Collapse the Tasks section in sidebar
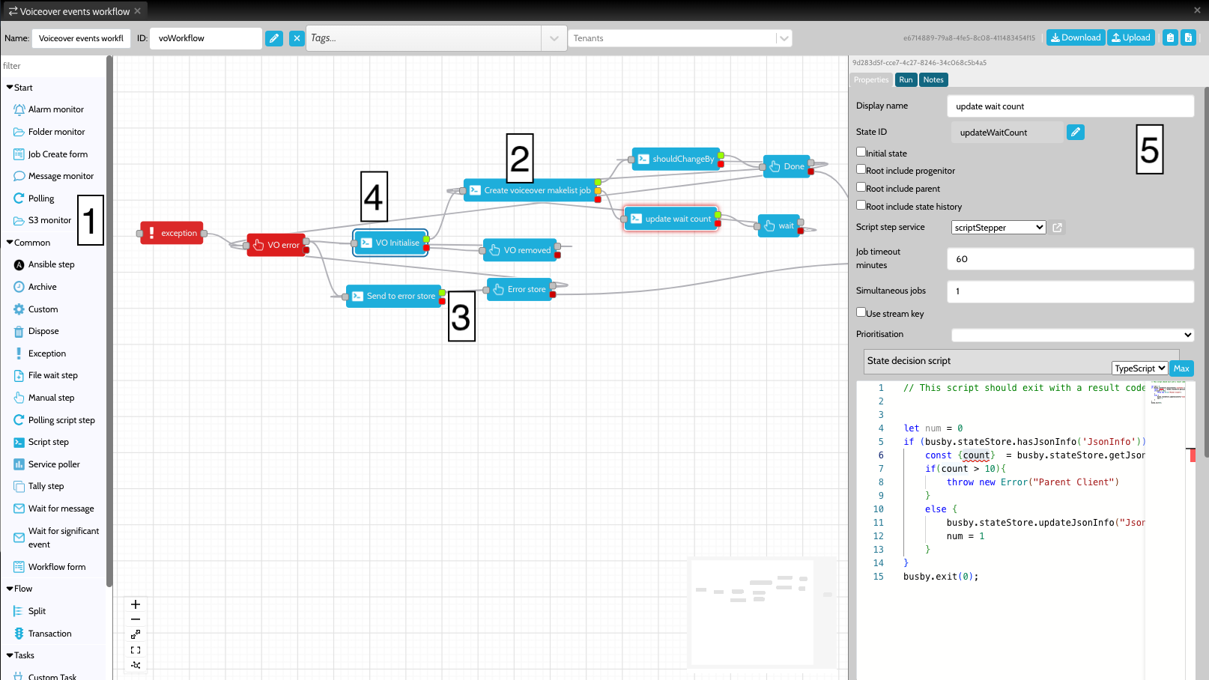 tap(20, 655)
